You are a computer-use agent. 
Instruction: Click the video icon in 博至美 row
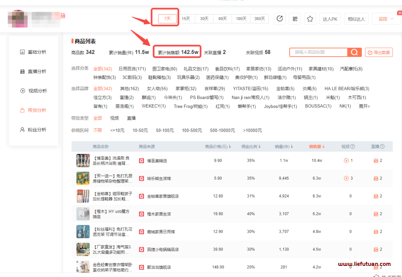coord(346,161)
